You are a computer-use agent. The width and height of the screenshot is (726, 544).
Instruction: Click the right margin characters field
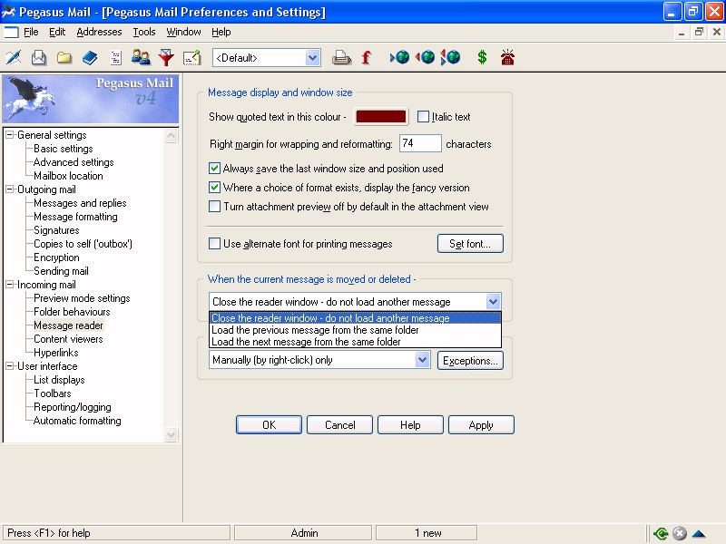[x=420, y=143]
